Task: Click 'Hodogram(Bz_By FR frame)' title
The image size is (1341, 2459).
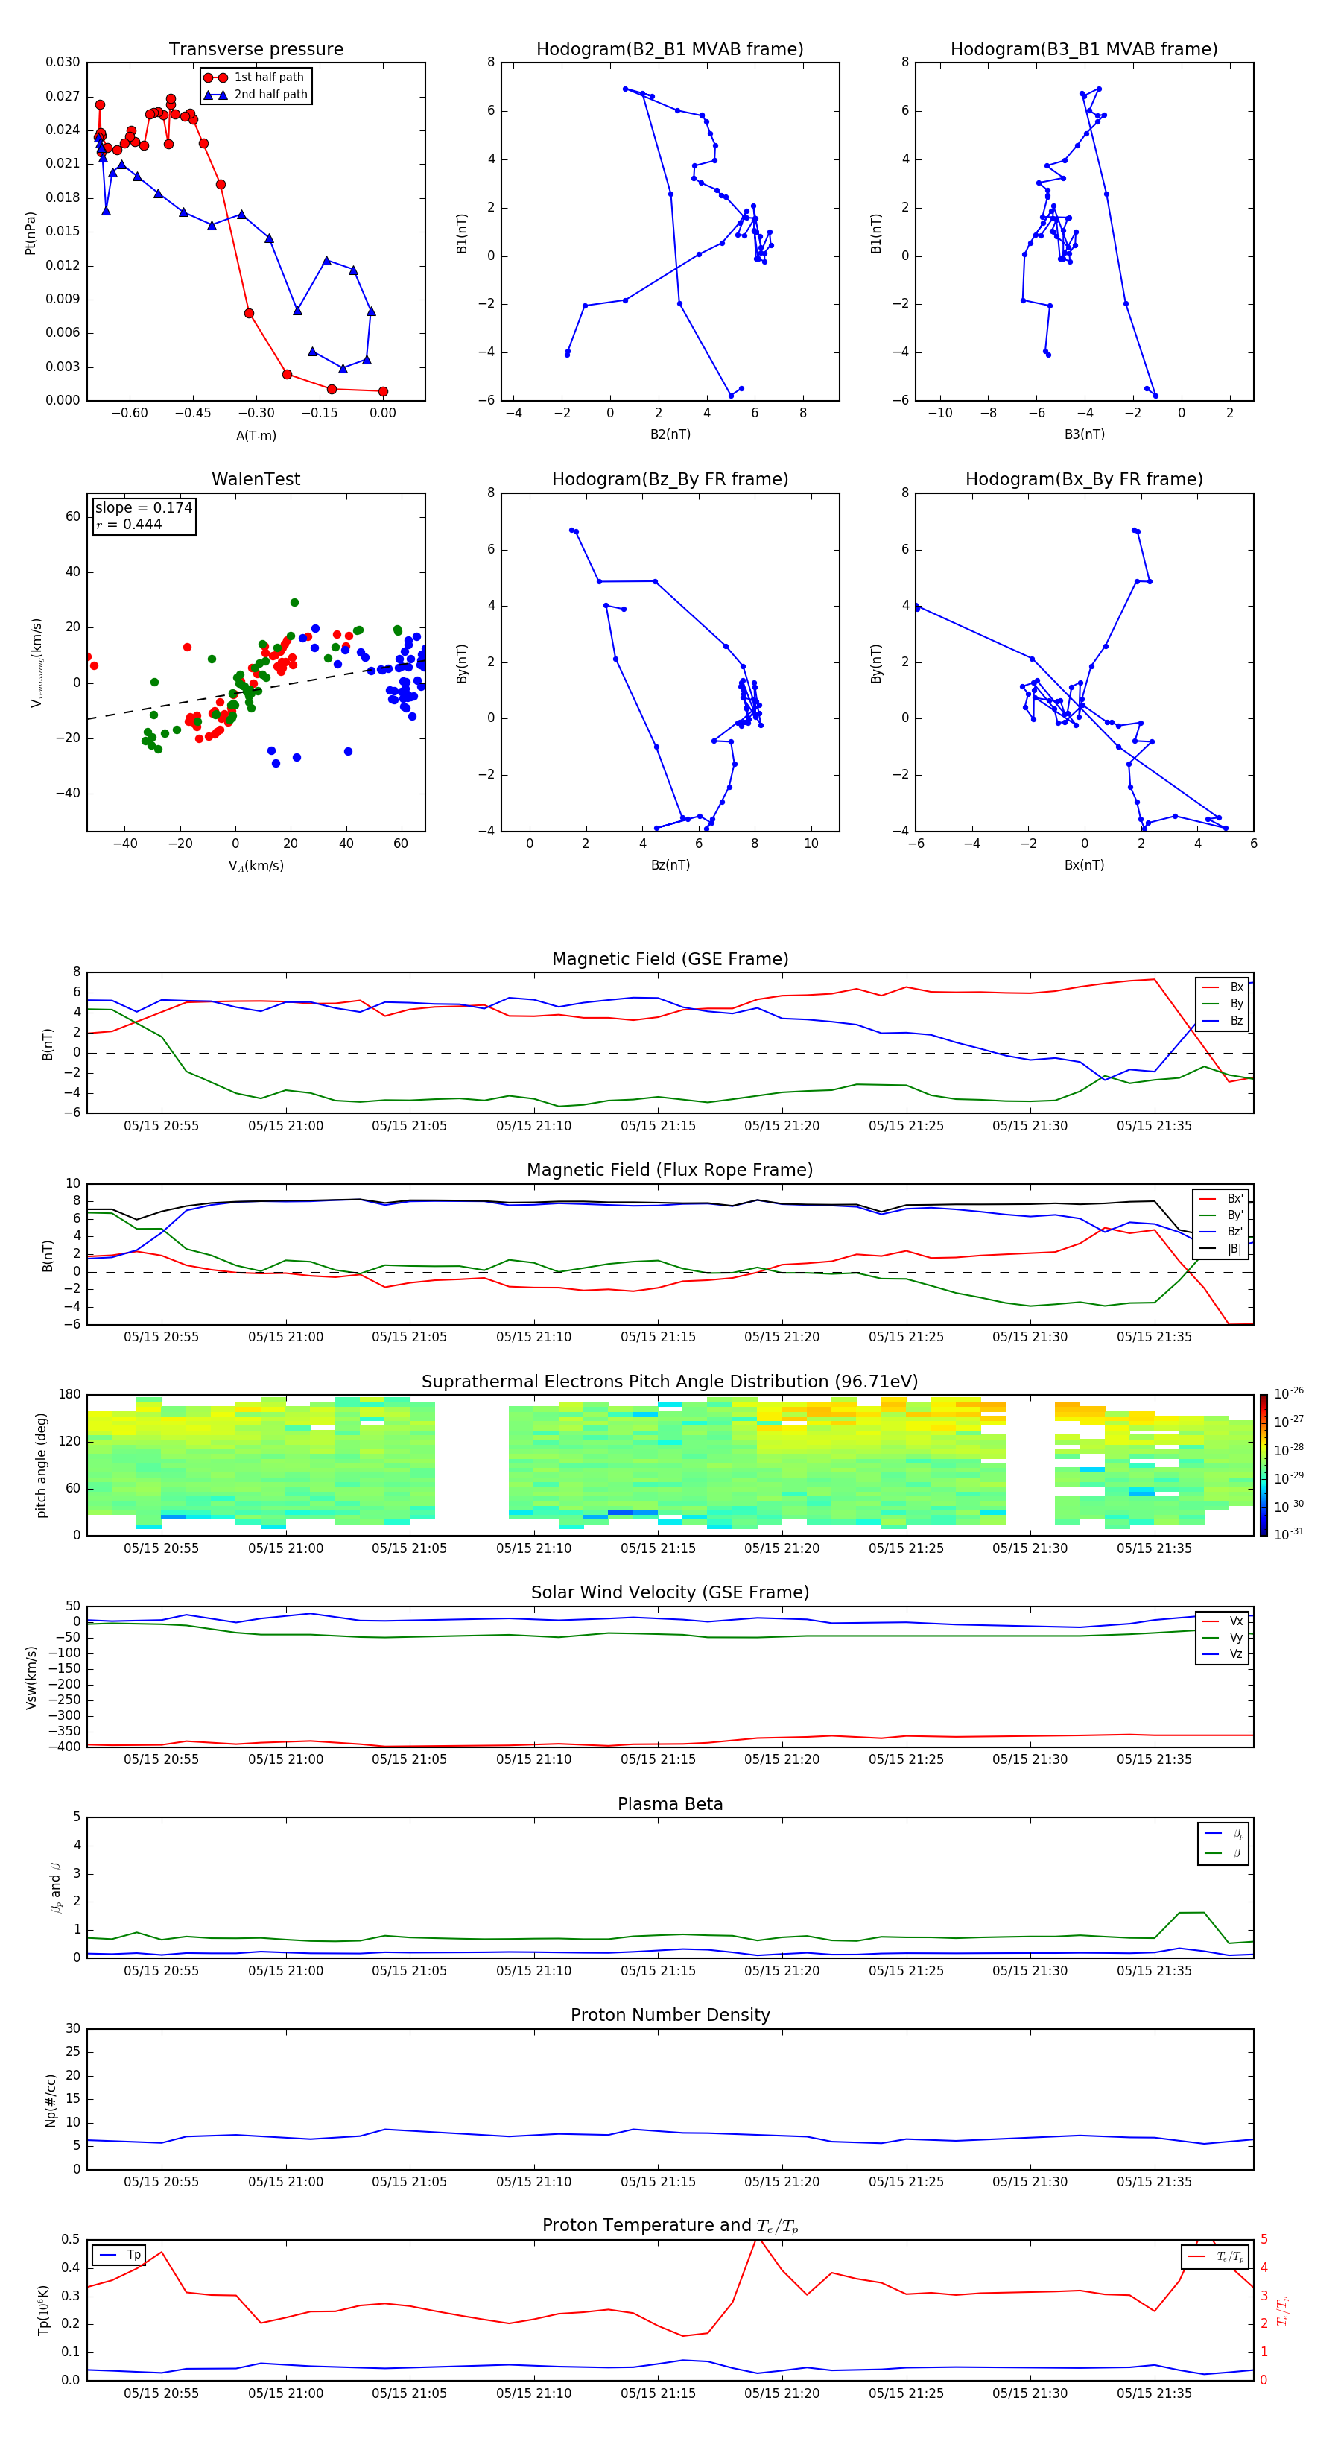Action: click(670, 479)
